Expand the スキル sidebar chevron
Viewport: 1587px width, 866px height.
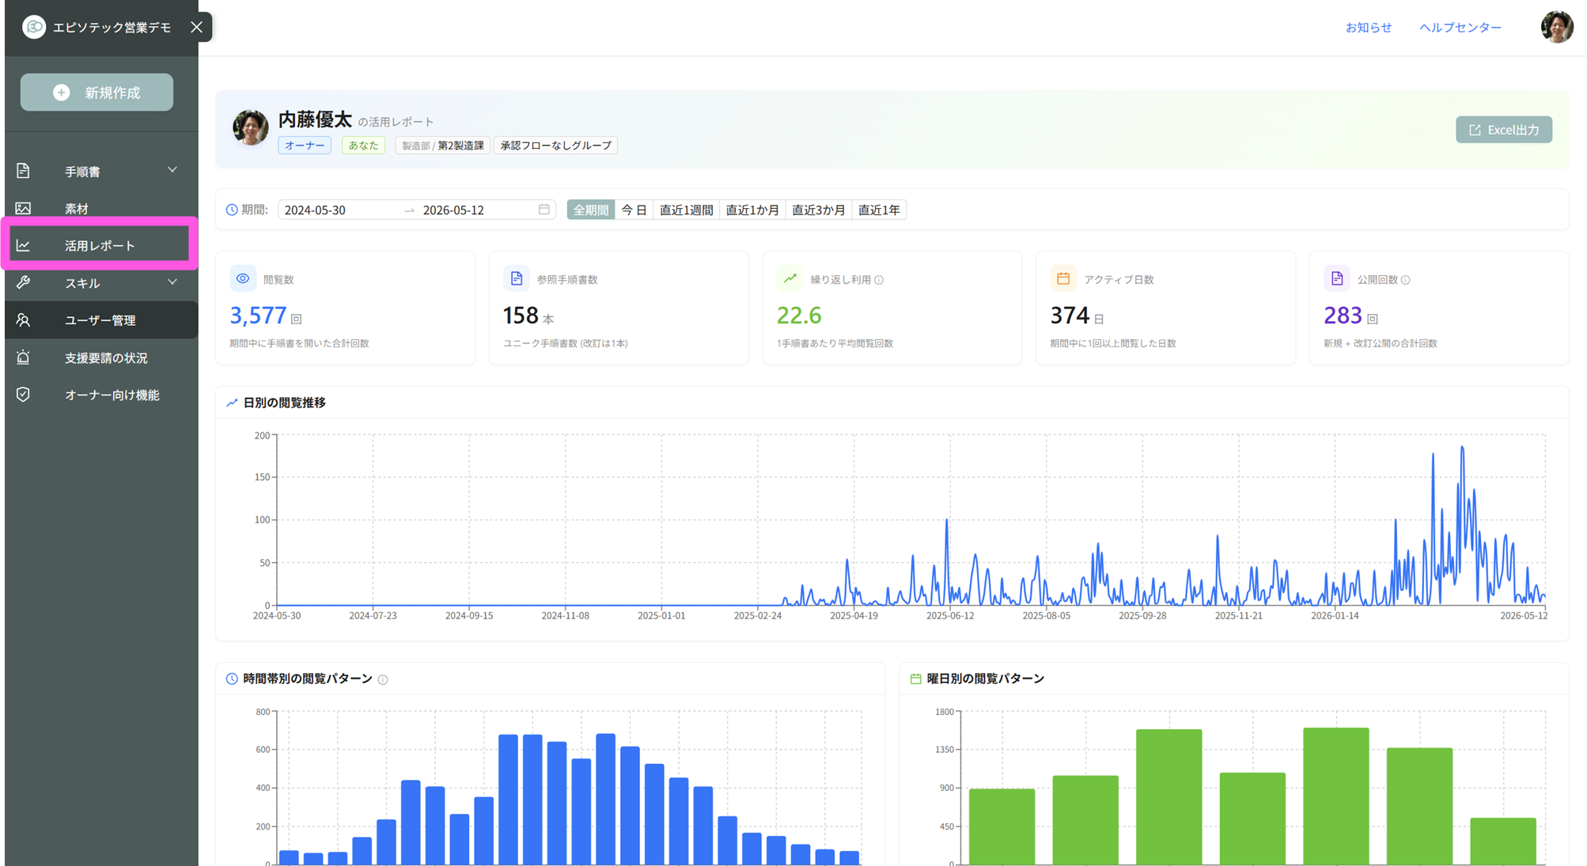tap(172, 282)
